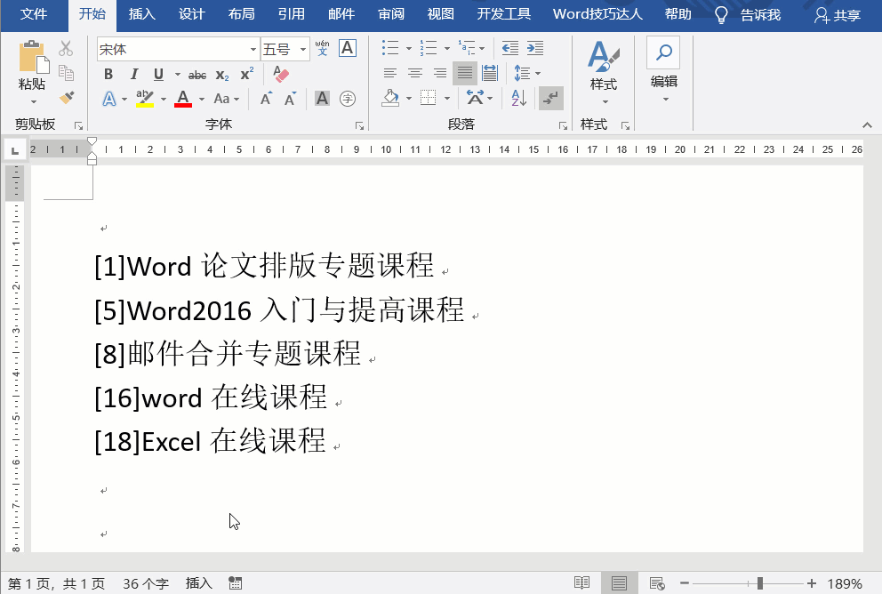This screenshot has height=594, width=882.
Task: Increase paragraph indent
Action: click(x=535, y=48)
